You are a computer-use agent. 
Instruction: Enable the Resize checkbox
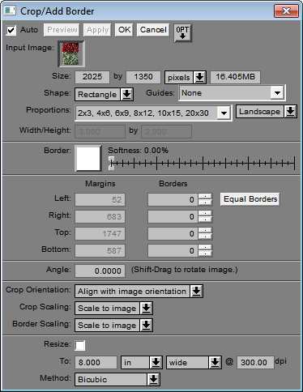pyautogui.click(x=80, y=345)
